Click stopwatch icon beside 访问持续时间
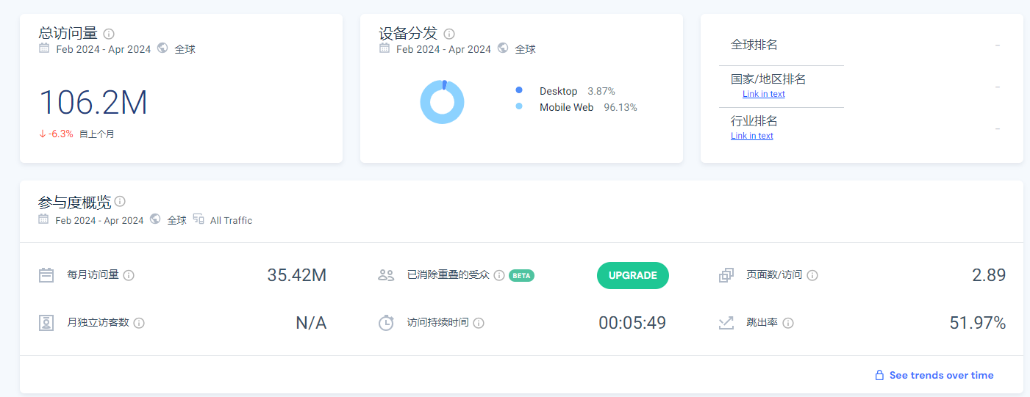 [386, 322]
